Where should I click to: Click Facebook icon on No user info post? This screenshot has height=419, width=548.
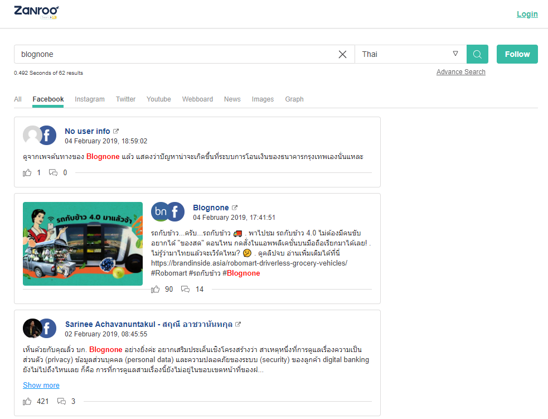pyautogui.click(x=47, y=135)
